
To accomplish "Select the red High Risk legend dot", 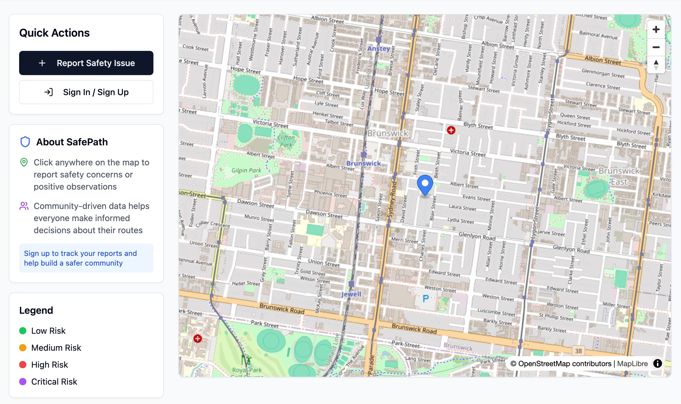I will pos(23,365).
